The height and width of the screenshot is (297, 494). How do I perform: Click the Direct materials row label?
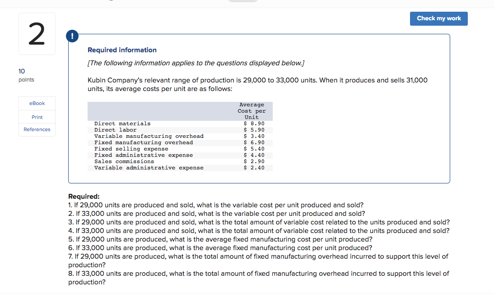point(122,123)
